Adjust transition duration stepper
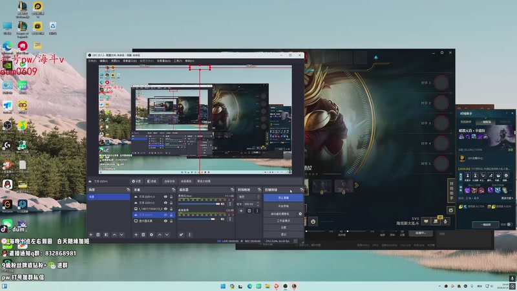This screenshot has height=291, width=517. point(258,204)
